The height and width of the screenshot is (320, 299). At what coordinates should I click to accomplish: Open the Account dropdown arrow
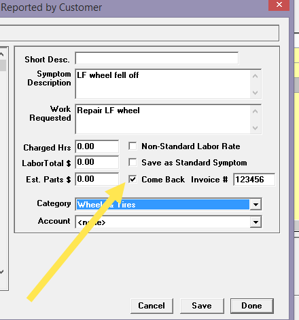click(x=256, y=222)
